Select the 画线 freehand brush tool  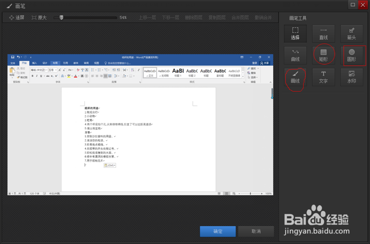pyautogui.click(x=295, y=77)
